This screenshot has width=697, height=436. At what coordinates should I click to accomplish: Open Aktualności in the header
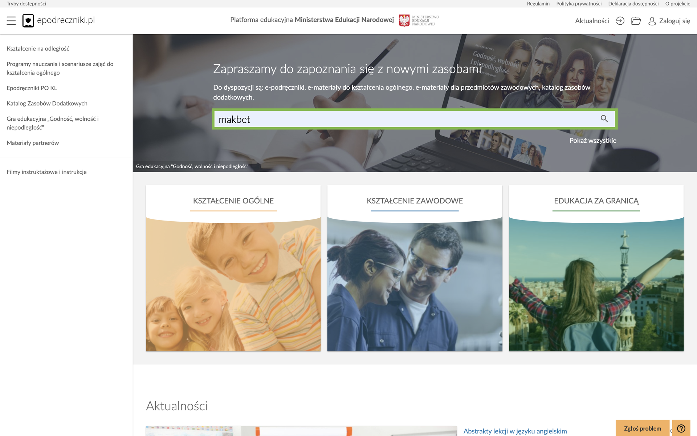tap(592, 21)
